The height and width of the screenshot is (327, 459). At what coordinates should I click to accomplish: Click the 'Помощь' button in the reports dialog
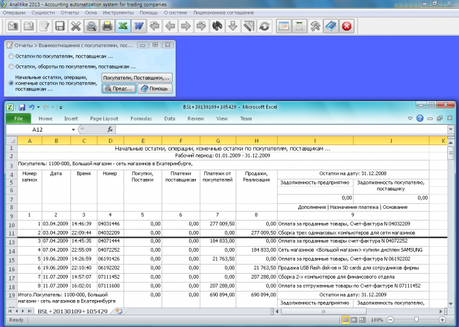pos(154,89)
